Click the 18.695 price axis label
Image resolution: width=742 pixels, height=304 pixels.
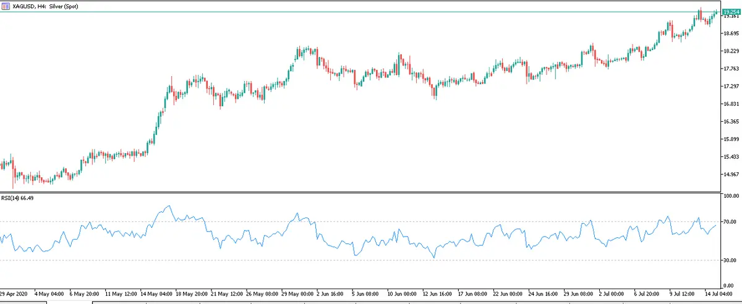coord(731,33)
